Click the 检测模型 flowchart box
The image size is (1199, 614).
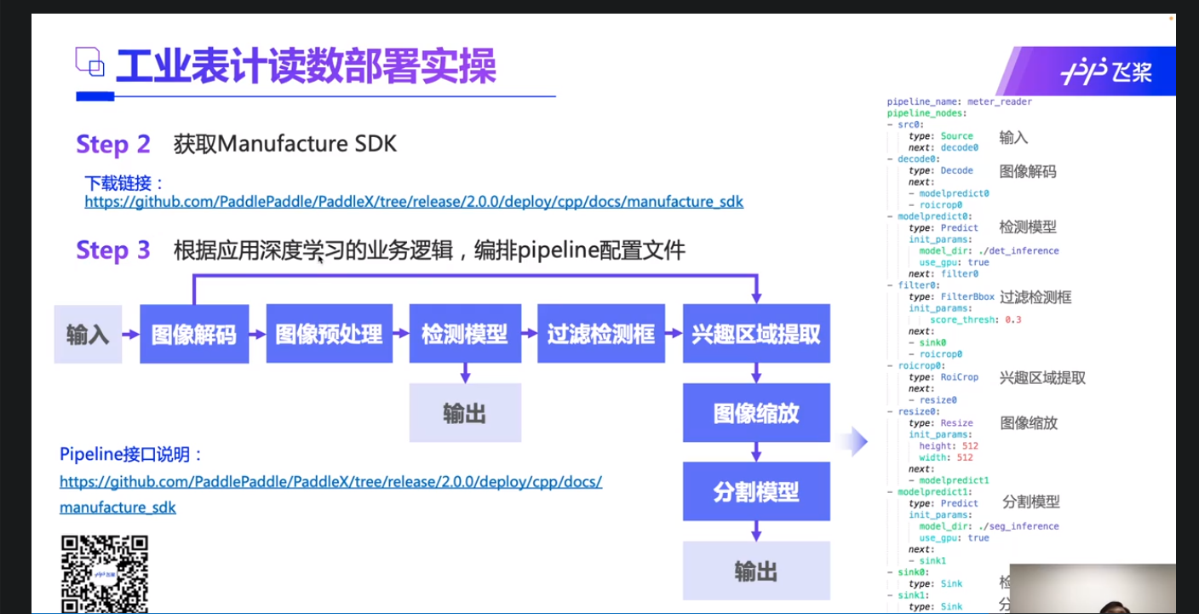[x=465, y=335]
